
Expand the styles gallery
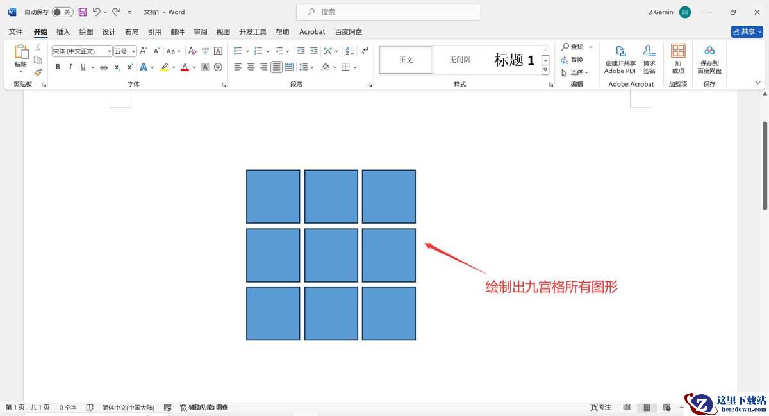(x=545, y=71)
